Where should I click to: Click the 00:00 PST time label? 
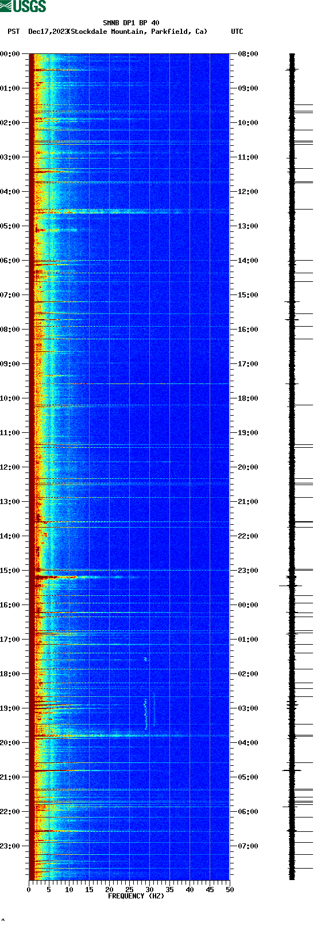[x=10, y=54]
